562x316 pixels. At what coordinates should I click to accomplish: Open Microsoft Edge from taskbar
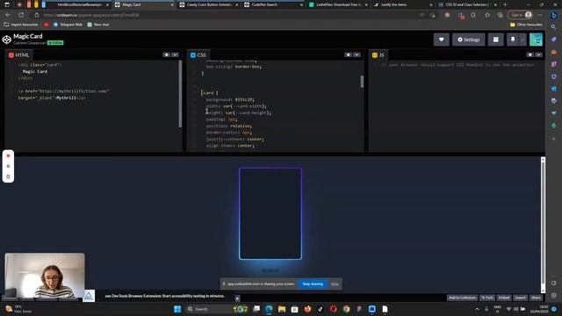[x=270, y=309]
